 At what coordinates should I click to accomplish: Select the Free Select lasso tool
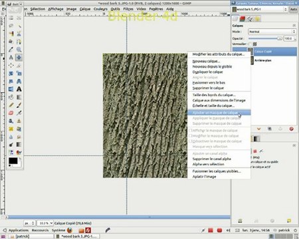[x=11, y=26]
